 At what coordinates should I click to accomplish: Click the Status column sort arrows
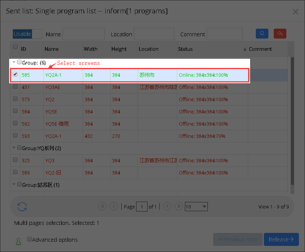[245, 49]
